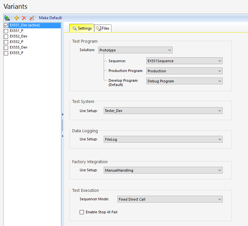Open Test System Use Setup dropdown Tester_Dev

point(163,111)
